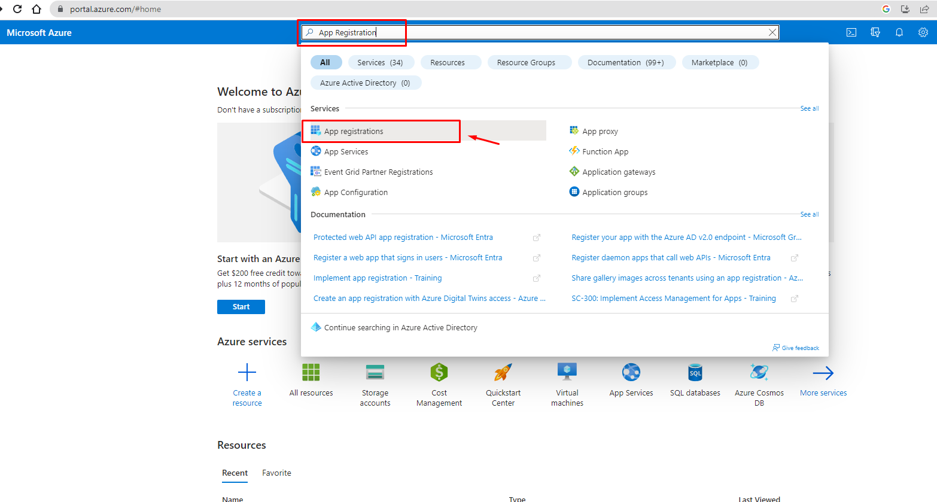Open Virtual machines tile
The width and height of the screenshot is (937, 502).
567,385
